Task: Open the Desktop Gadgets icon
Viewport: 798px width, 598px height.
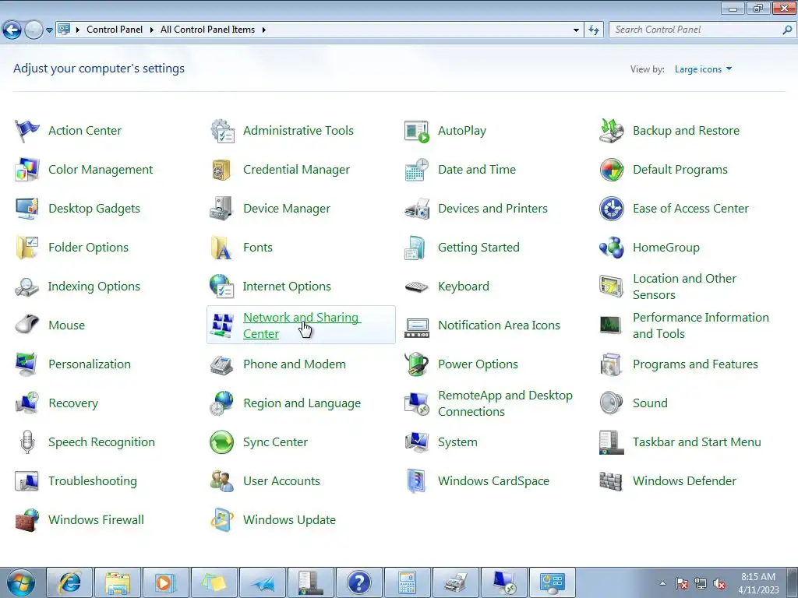Action: point(27,209)
